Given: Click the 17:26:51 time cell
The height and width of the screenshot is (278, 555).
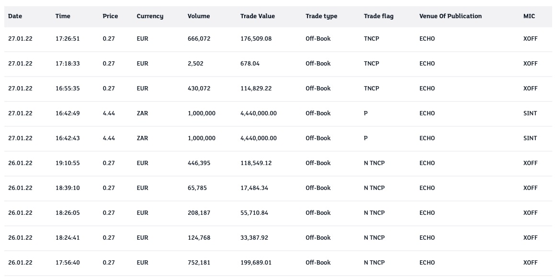Looking at the screenshot, I should [68, 39].
